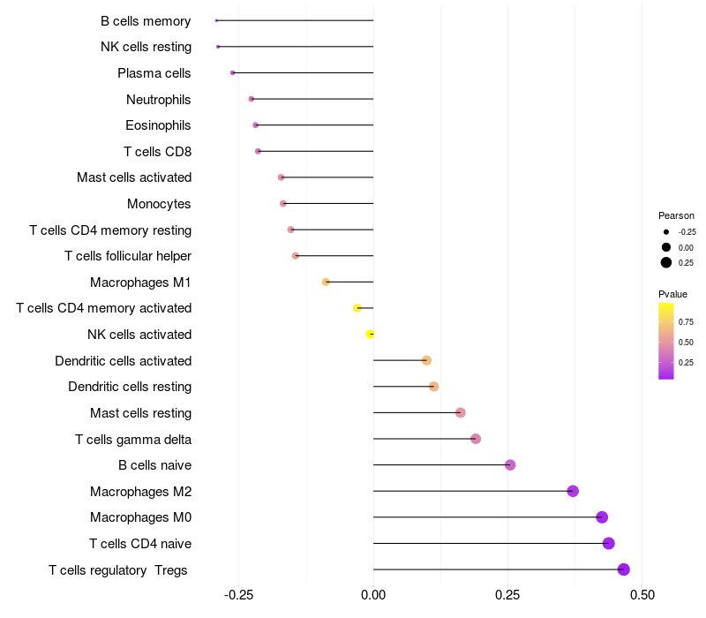
Task: Click the 0.50 x-axis tick label
Action: [642, 595]
